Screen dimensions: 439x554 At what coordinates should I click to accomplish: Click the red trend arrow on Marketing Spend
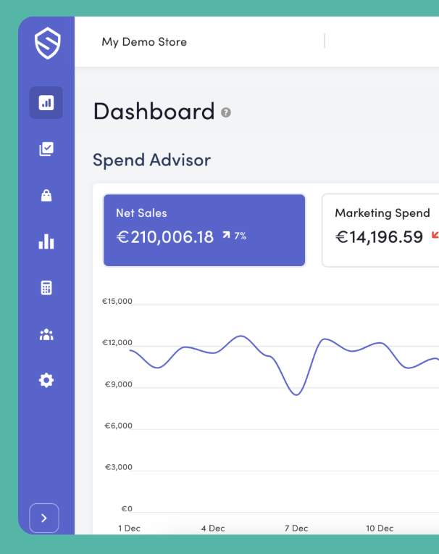click(435, 235)
